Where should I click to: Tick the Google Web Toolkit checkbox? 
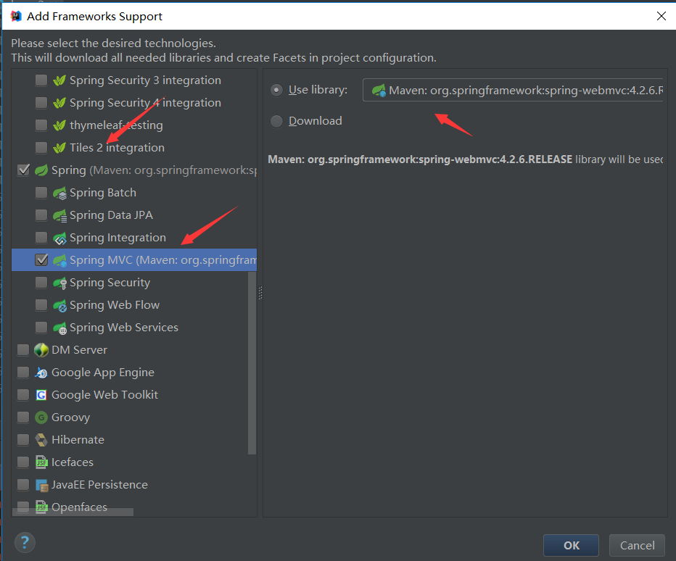pyautogui.click(x=23, y=395)
